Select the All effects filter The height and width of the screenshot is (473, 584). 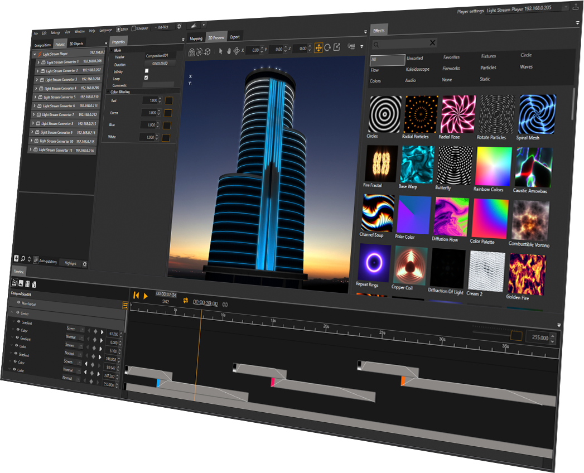coord(387,60)
